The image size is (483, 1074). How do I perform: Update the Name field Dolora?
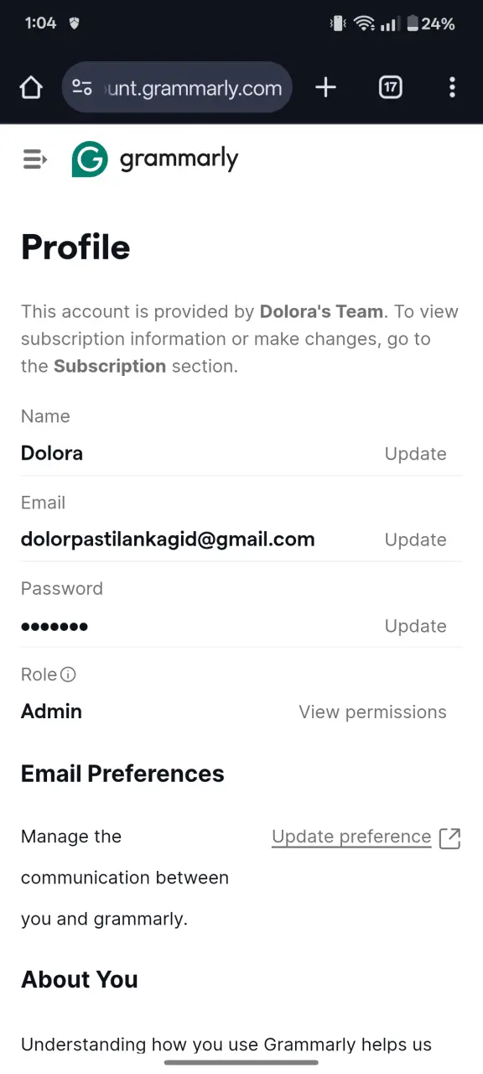tap(415, 454)
